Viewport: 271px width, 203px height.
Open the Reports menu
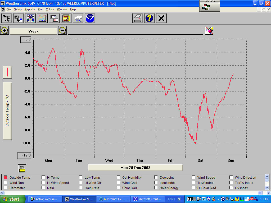coord(30,9)
